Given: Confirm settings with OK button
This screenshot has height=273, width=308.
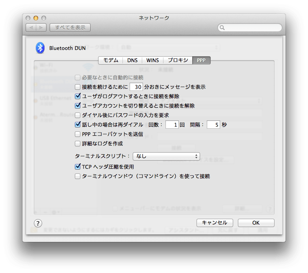Looking at the screenshot, I should (256, 223).
